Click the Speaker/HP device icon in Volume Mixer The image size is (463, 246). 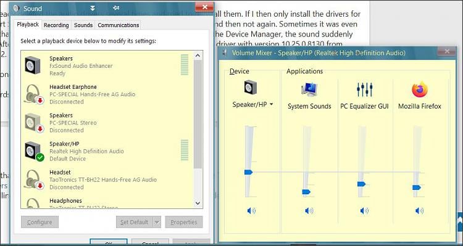(251, 88)
